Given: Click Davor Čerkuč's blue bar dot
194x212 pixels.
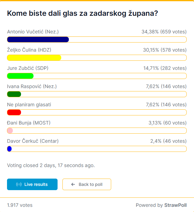Looking at the screenshot, I should (9, 149).
